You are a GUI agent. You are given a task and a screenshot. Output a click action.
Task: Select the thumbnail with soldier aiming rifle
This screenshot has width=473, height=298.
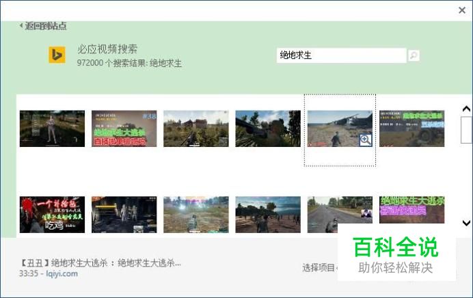click(268, 128)
